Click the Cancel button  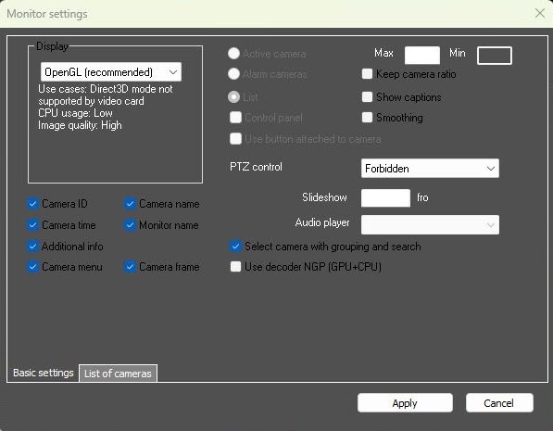coord(499,403)
